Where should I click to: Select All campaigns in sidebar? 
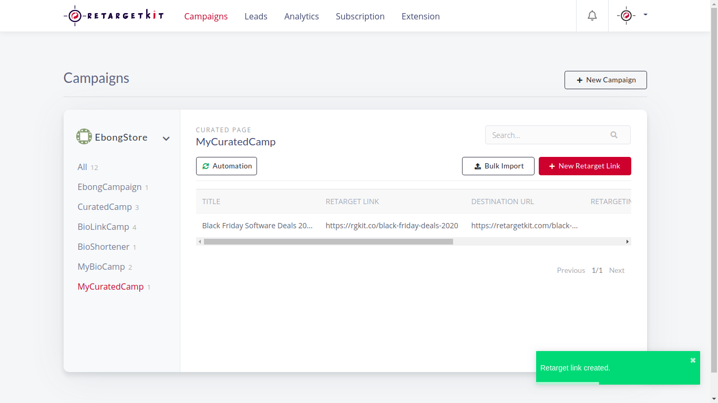[x=88, y=167]
